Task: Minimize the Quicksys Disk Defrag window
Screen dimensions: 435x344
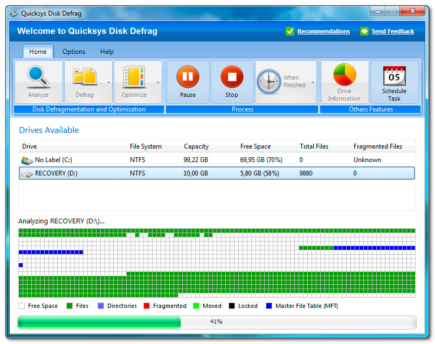Action: (377, 11)
